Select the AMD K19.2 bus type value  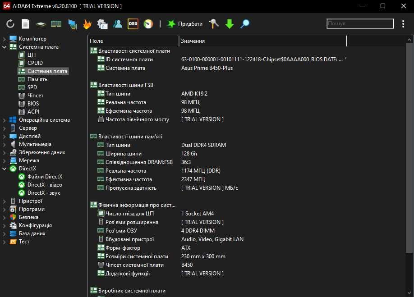pyautogui.click(x=194, y=94)
